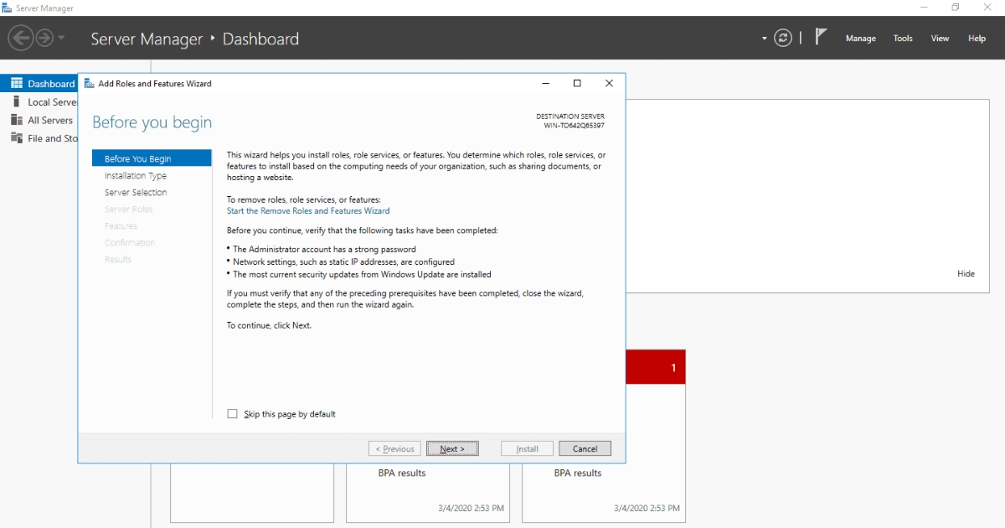Screen dimensions: 1005x528
Task: Open the Manage menu
Action: [x=861, y=38]
